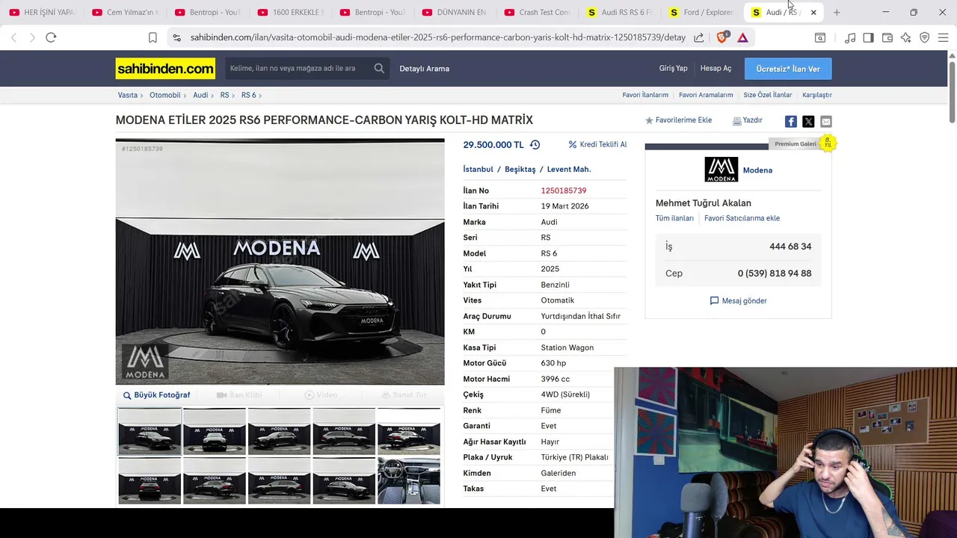Open the browser hamburger menu
The width and height of the screenshot is (957, 538).
(x=943, y=37)
